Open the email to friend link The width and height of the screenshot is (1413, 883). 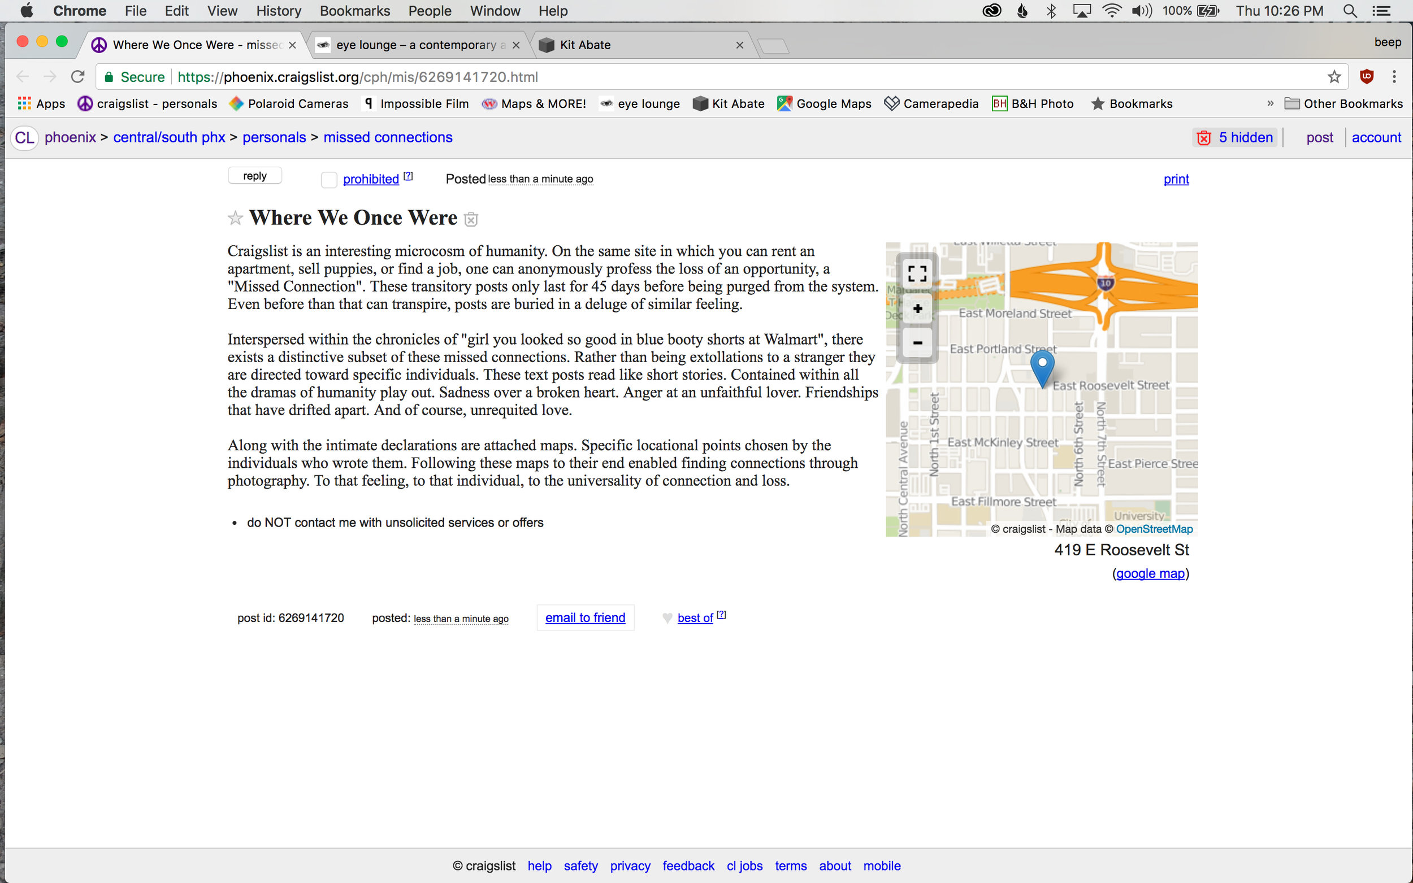585,618
